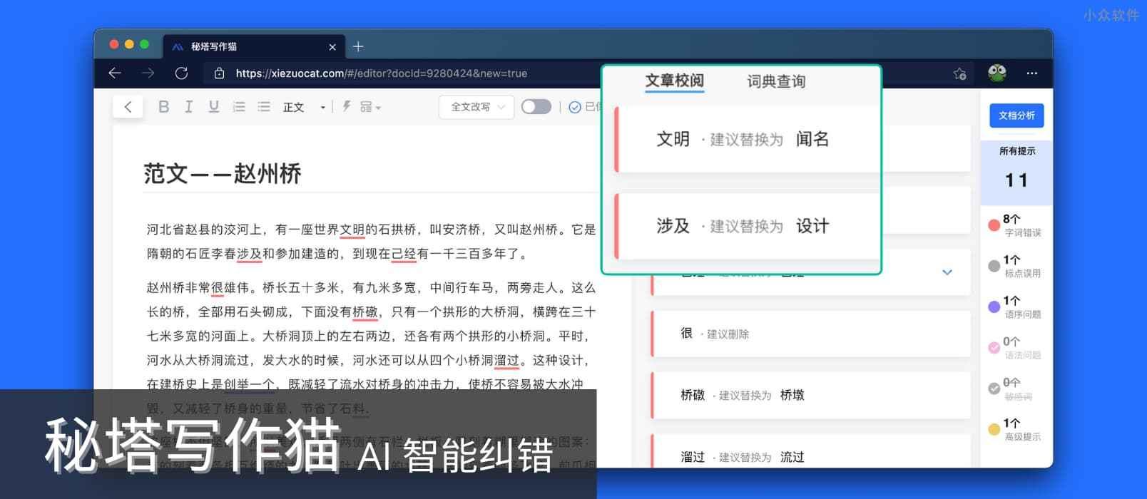Click underlined word 溜过 in the text
The height and width of the screenshot is (499, 1147).
tap(506, 361)
